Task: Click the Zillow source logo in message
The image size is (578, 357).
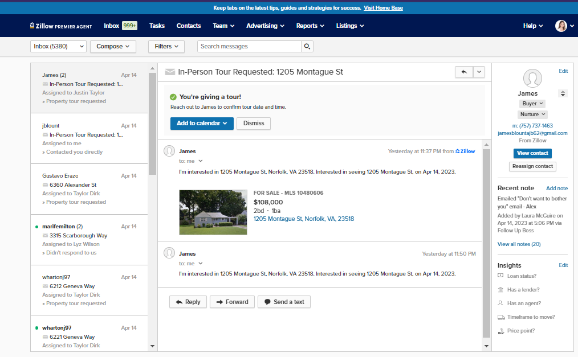Action: (465, 151)
